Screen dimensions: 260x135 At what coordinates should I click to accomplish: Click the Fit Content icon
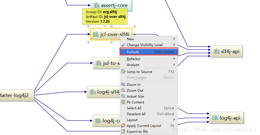[123, 102]
